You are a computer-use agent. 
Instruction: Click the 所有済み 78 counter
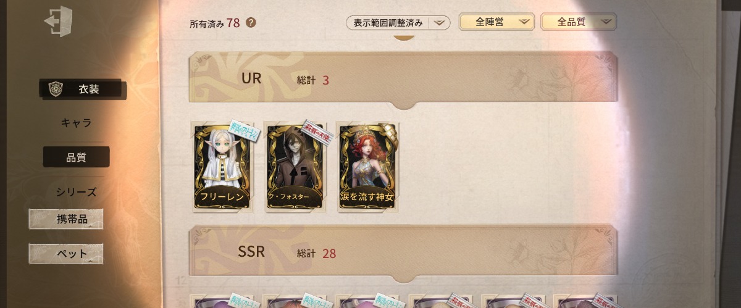tap(215, 23)
